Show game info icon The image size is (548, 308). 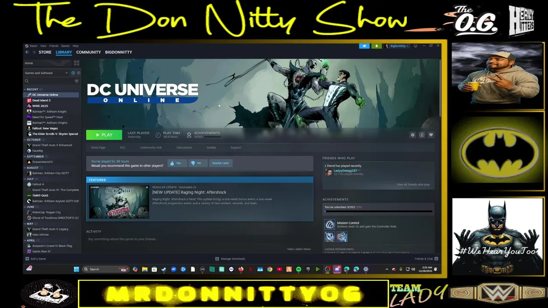tap(422, 135)
